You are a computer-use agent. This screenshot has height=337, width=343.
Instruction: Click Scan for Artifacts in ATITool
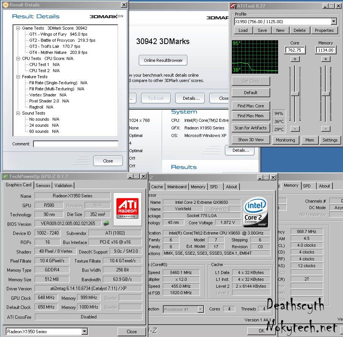(251, 128)
